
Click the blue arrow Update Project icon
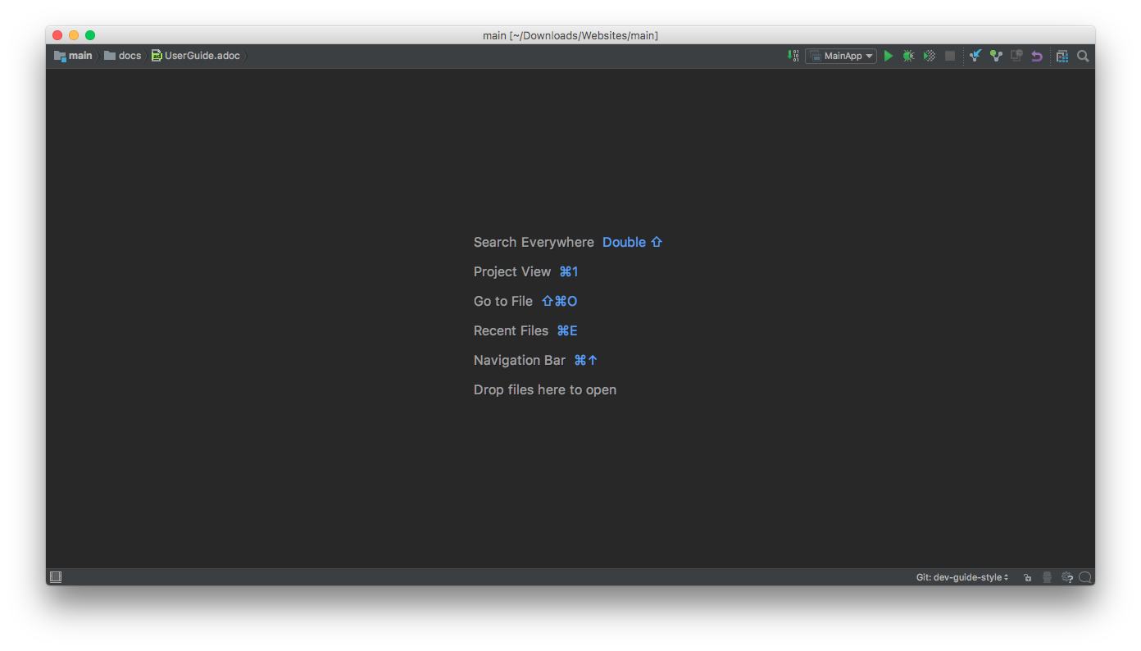[975, 56]
